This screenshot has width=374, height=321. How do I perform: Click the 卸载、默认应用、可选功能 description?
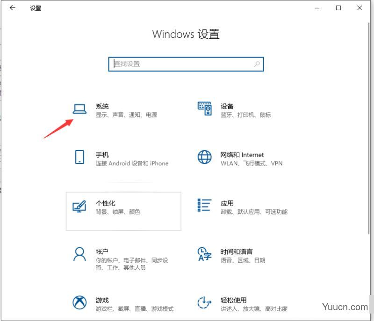click(254, 212)
